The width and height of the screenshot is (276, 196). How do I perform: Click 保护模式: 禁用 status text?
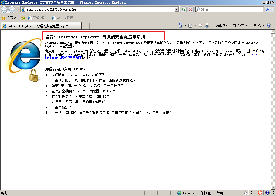212,193
